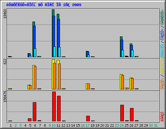166x129 pixels.
Task: Select the cyan bar on day 6
Action: (35, 53)
